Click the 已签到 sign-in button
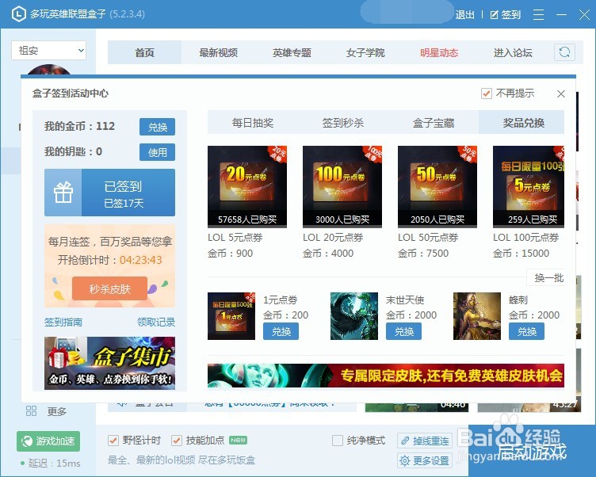Screen dimensions: 596x477 110,193
